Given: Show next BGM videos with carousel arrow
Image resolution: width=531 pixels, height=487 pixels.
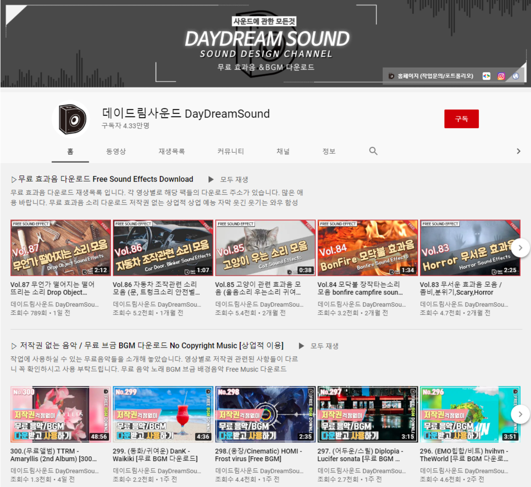Looking at the screenshot, I should pos(520,414).
